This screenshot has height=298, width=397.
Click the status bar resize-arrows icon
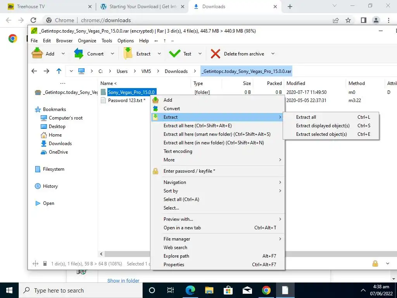click(x=35, y=264)
